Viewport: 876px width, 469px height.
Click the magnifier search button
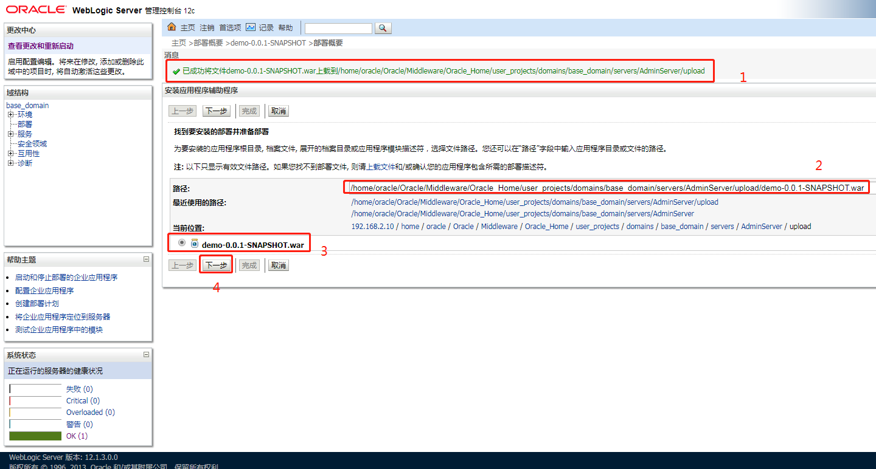[x=383, y=28]
